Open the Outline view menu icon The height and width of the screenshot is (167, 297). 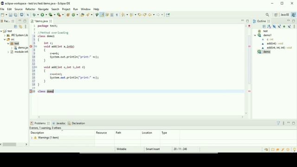294,26
